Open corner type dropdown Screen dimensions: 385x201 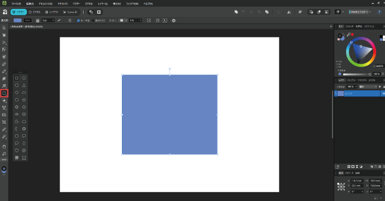pos(126,20)
